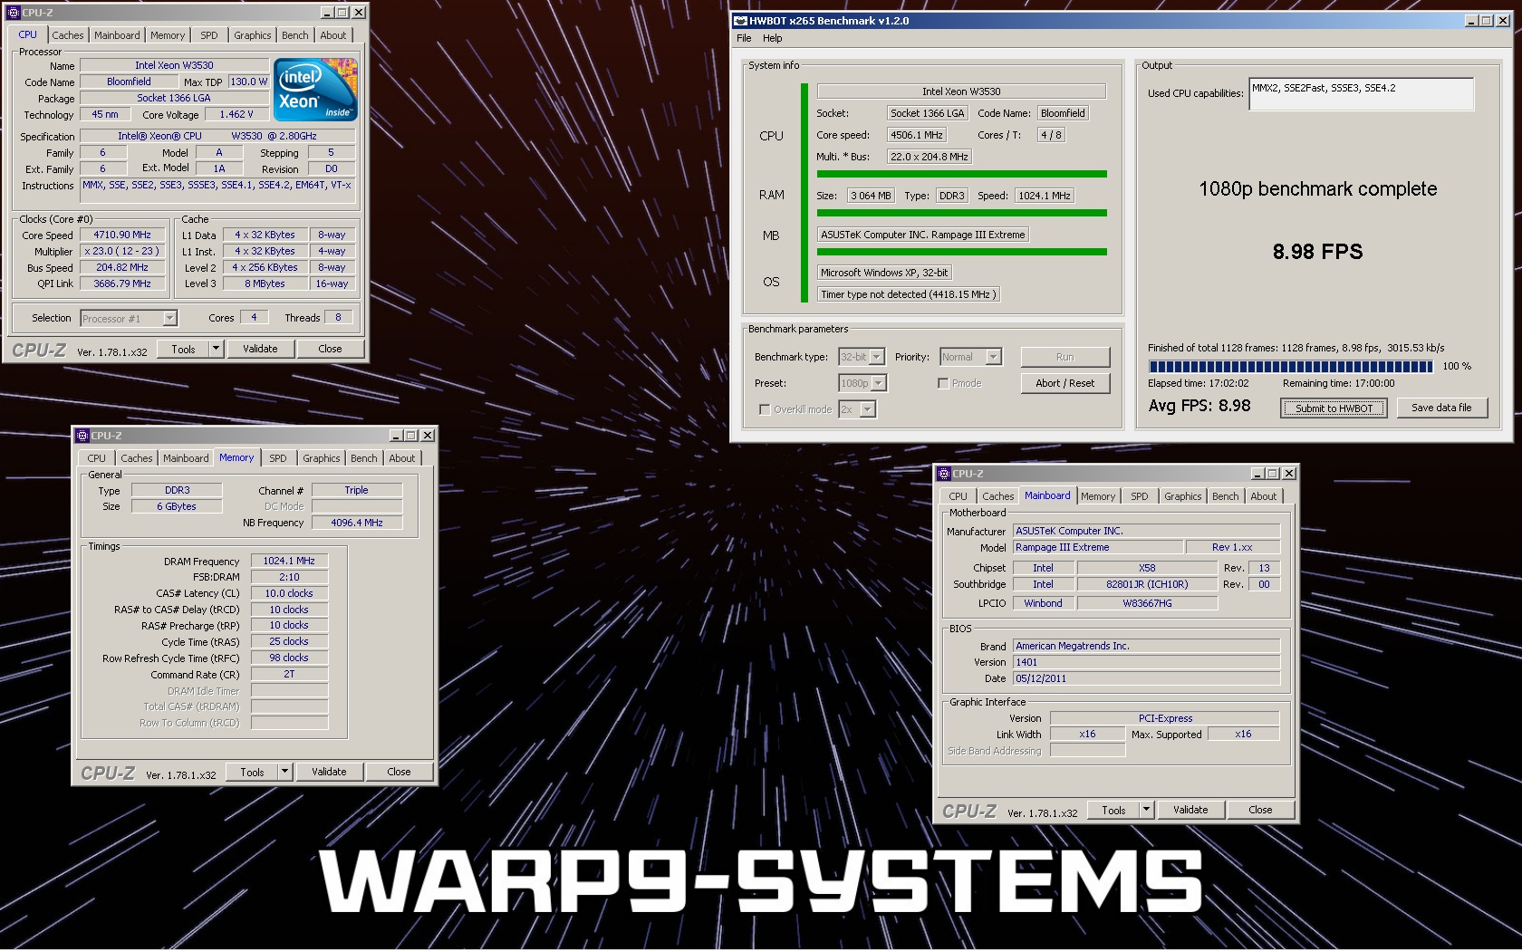Open the Caches tab in the CPU-Z Mainboard window
Screen dimensions: 1522x951
(998, 496)
